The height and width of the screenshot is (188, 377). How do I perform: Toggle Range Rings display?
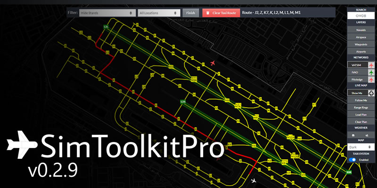(361, 108)
